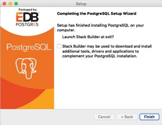Click the Cancel button
Screen dimensions: 162x125
coord(104,117)
